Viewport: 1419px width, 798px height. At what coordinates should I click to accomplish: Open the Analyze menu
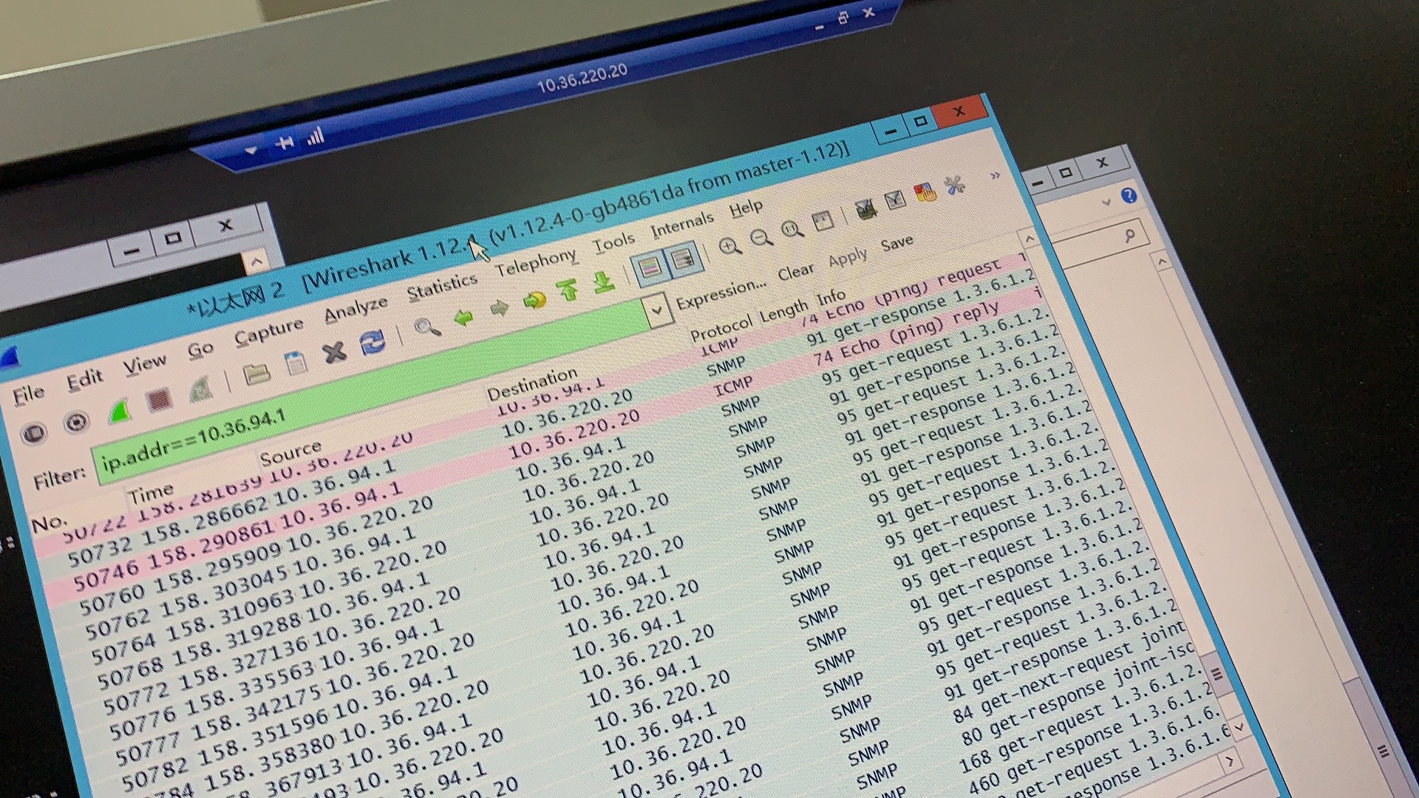(x=355, y=310)
